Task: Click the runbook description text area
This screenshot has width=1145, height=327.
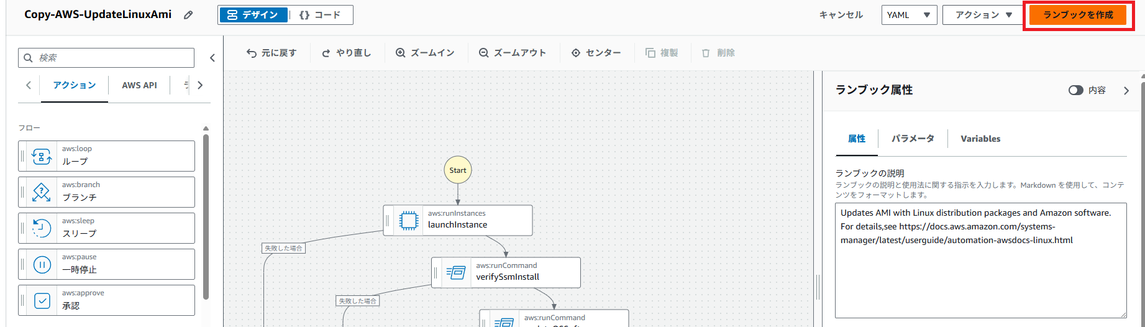Action: (x=981, y=260)
